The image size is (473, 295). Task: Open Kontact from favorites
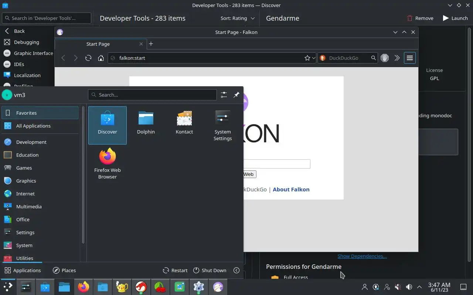(184, 125)
